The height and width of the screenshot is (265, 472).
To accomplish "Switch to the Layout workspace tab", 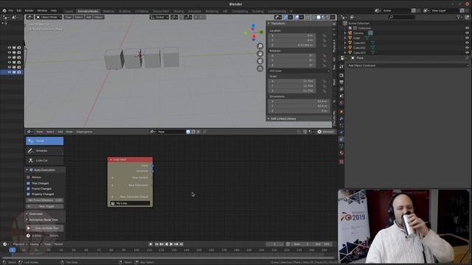I will click(69, 12).
